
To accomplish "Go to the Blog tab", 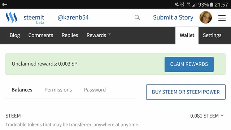I will 15,35.
